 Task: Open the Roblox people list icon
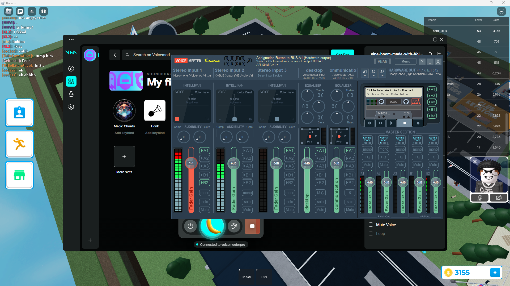coord(32,11)
